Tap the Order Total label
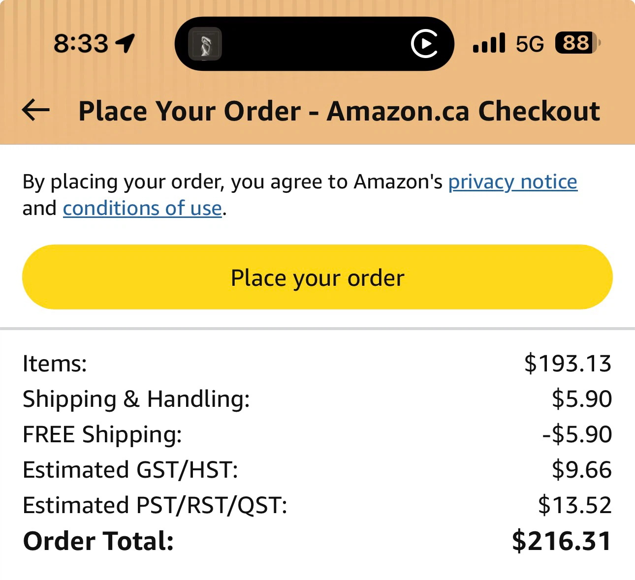This screenshot has width=635, height=580. pyautogui.click(x=98, y=541)
